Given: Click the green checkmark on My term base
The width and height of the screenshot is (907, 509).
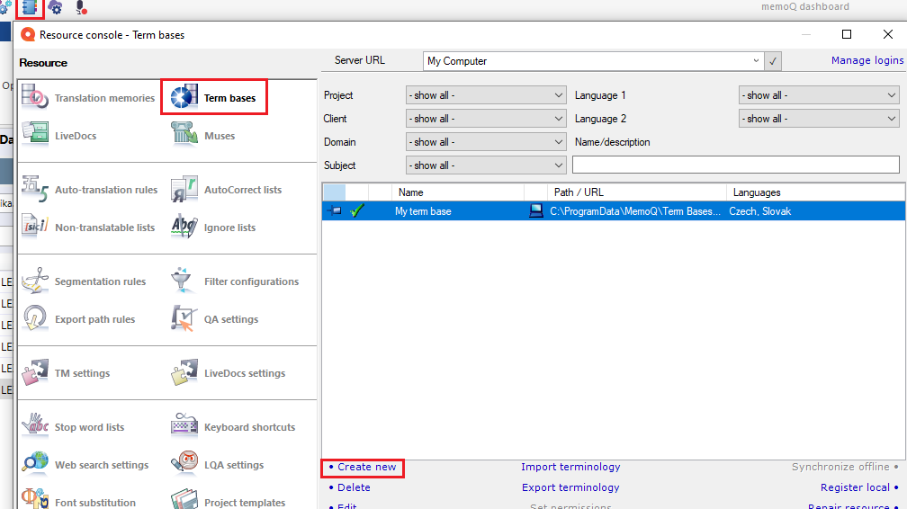Looking at the screenshot, I should 357,211.
